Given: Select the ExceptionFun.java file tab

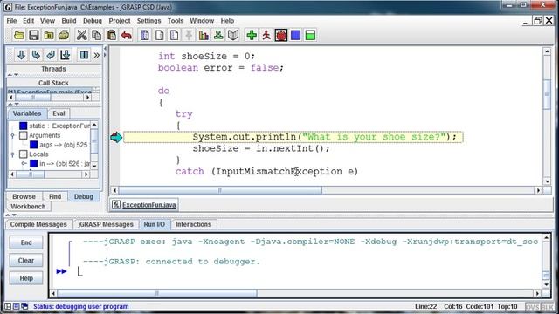Looking at the screenshot, I should 144,205.
